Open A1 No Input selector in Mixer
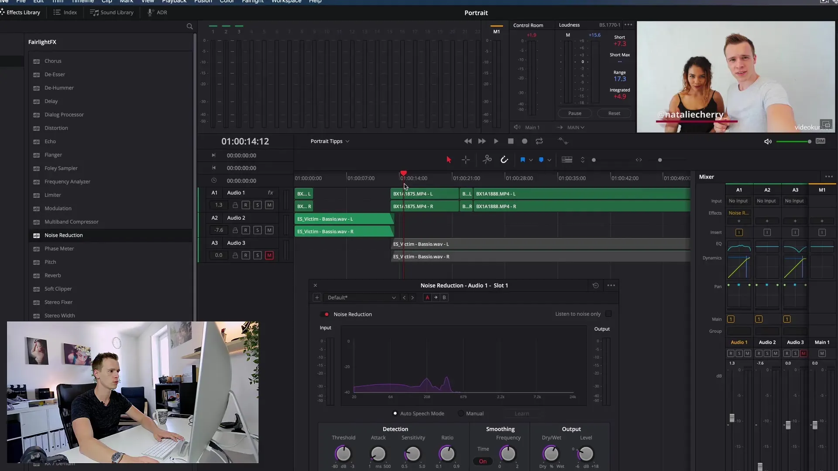Viewport: 838px width, 471px height. point(738,201)
